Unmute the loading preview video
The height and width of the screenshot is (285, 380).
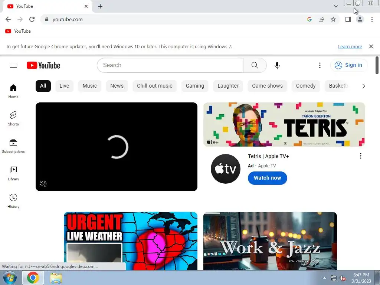(43, 184)
